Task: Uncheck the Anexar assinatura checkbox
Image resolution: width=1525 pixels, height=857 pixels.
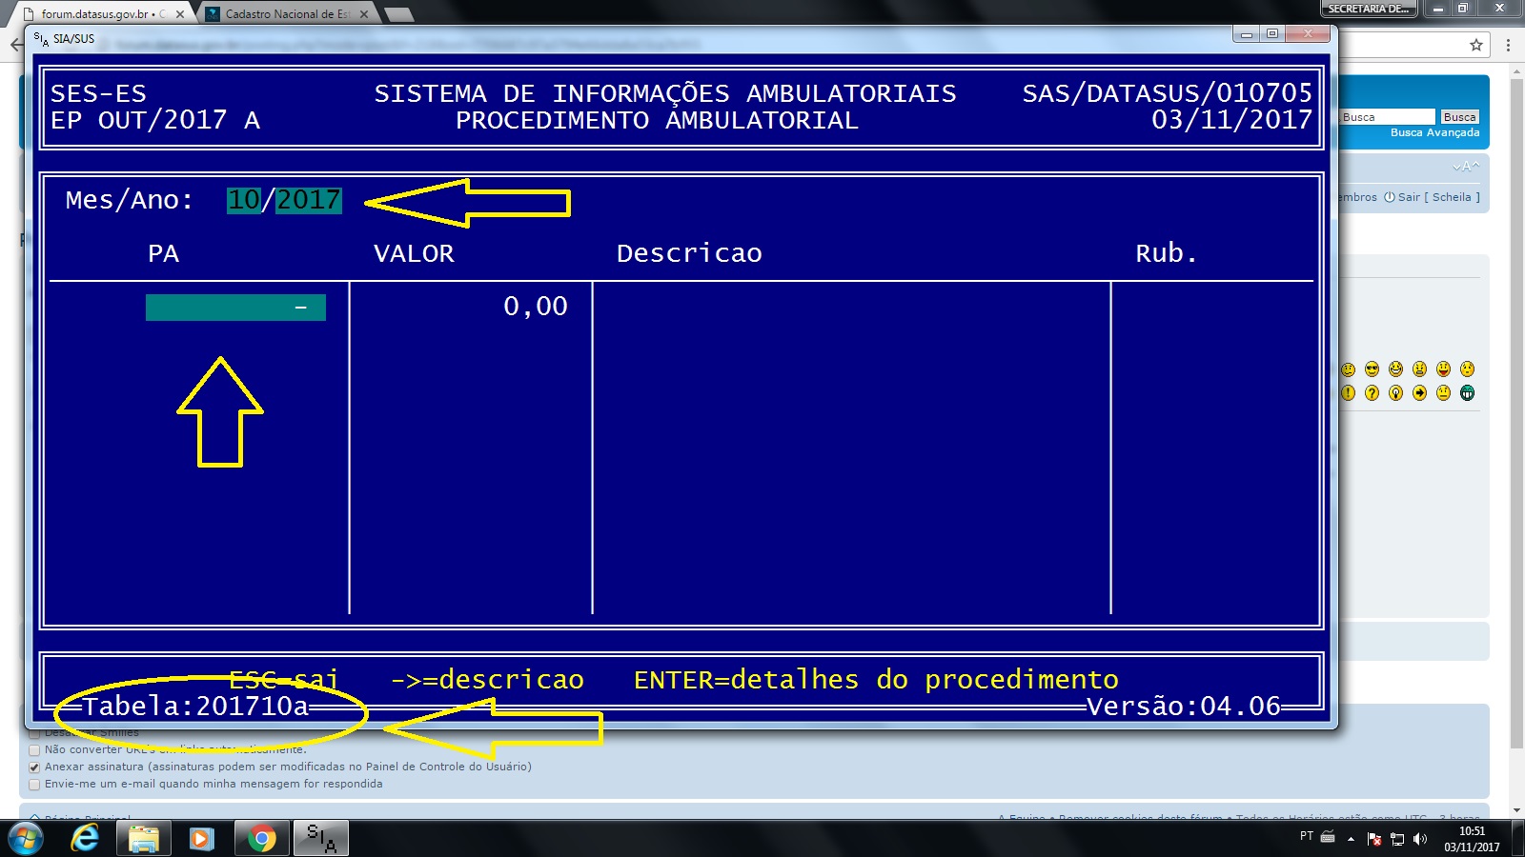Action: pos(34,767)
